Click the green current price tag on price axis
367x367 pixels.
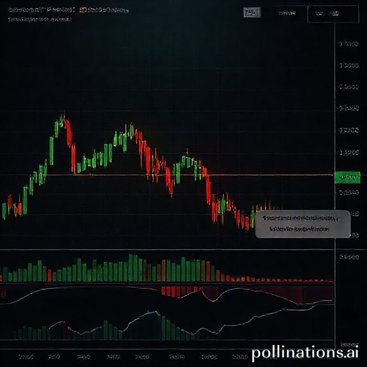347,178
